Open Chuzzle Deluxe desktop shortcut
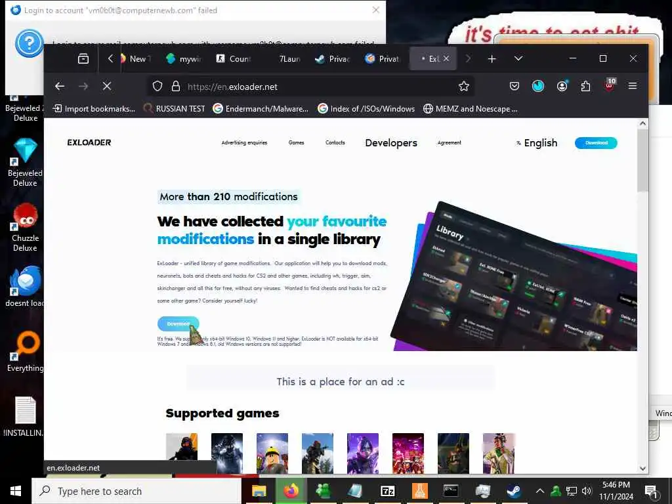This screenshot has width=672, height=504. tap(25, 227)
